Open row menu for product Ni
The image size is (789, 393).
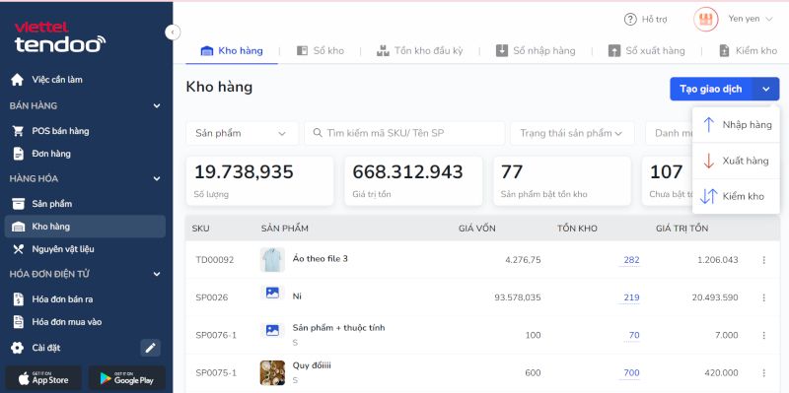click(x=763, y=297)
